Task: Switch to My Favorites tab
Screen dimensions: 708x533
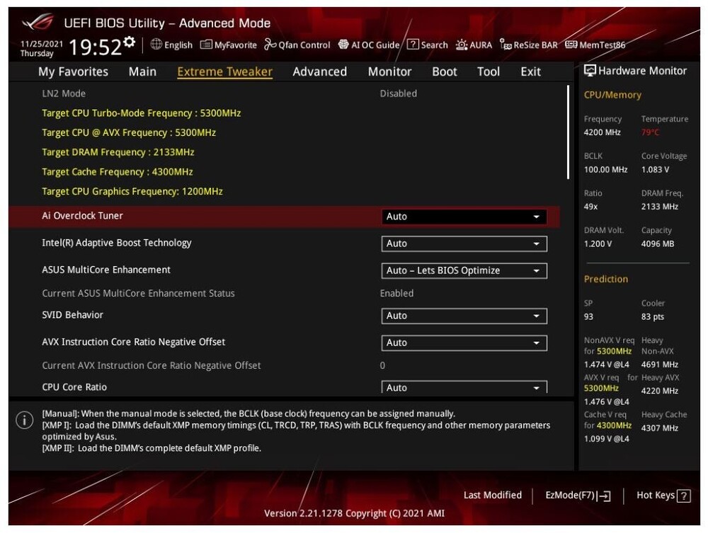Action: 73,71
